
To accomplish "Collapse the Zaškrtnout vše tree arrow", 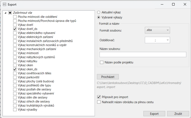I will (6, 13).
